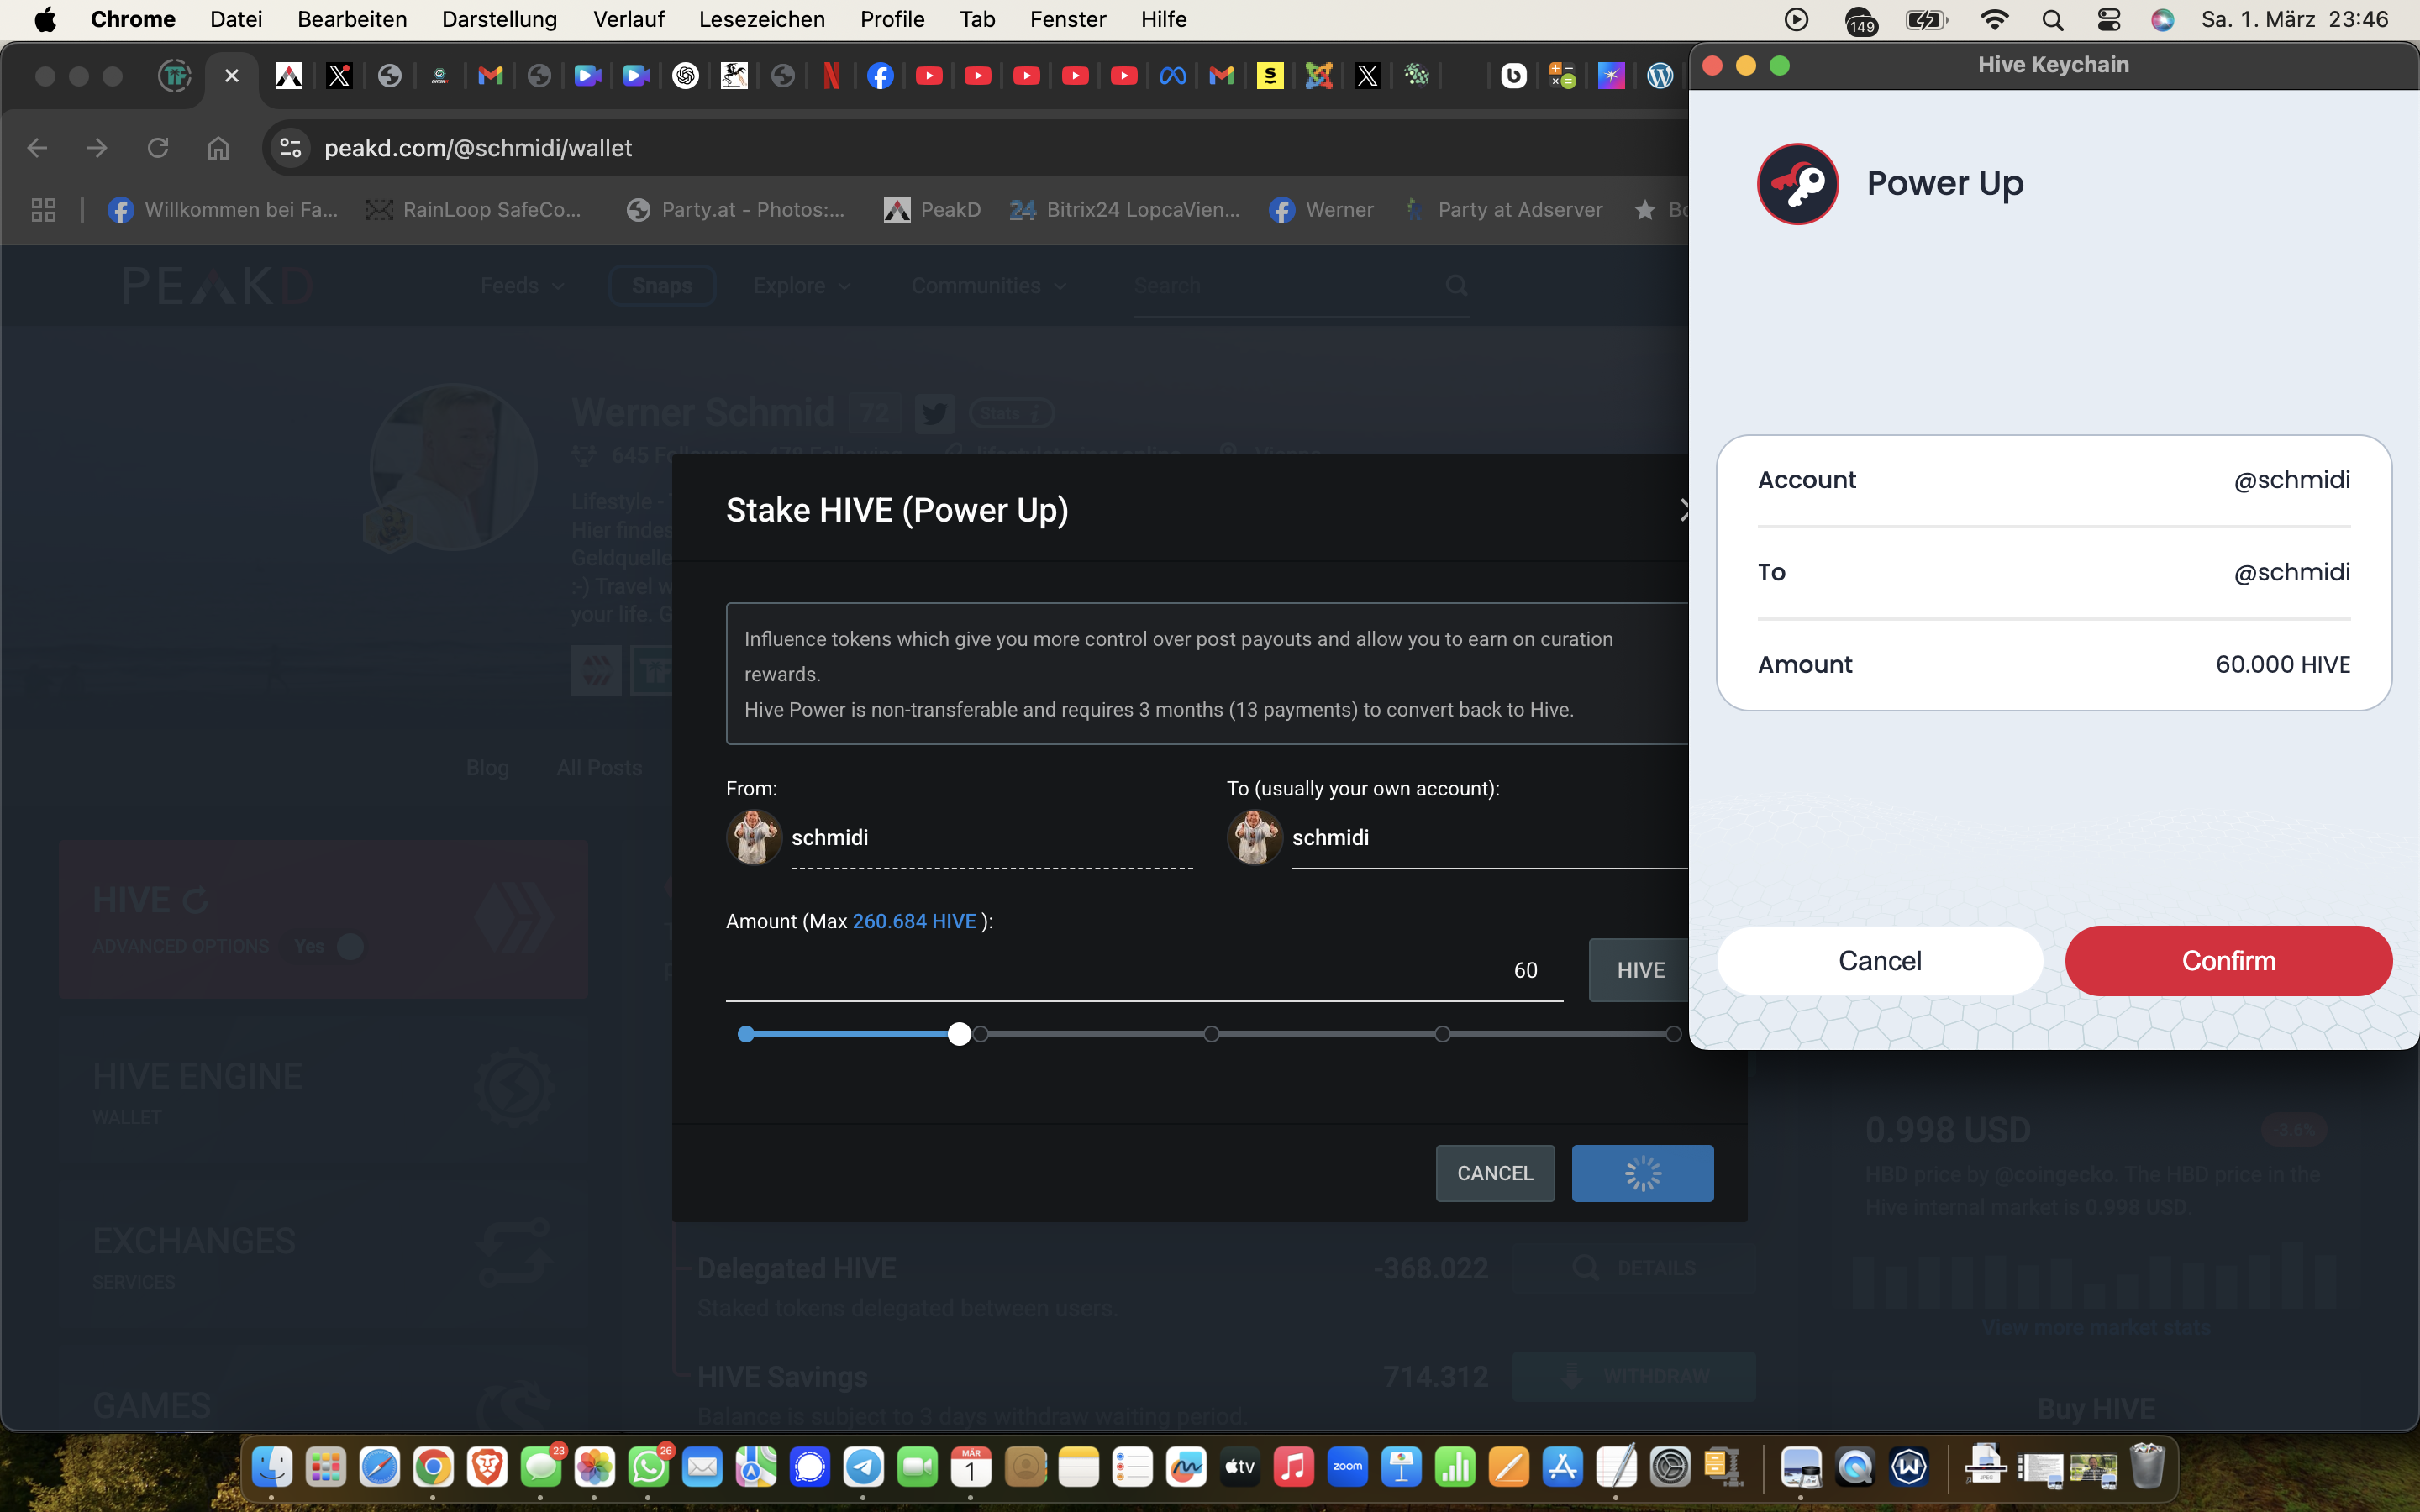The image size is (2420, 1512).
Task: Open the Datei menu
Action: [x=236, y=19]
